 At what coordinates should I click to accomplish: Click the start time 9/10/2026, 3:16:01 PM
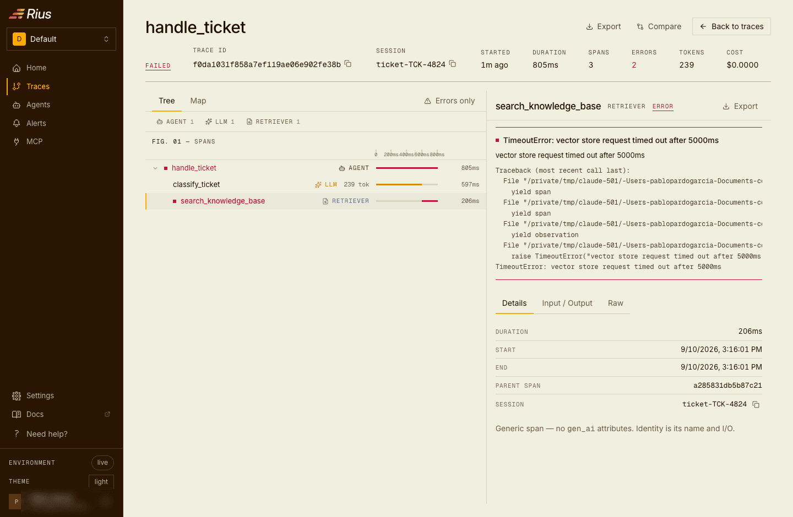(721, 350)
